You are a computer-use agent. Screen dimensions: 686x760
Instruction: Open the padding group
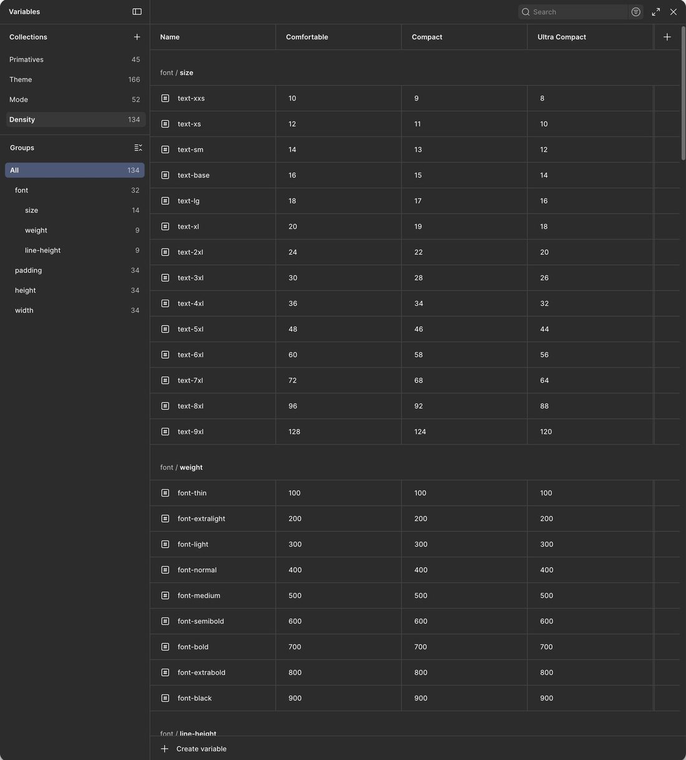point(75,270)
